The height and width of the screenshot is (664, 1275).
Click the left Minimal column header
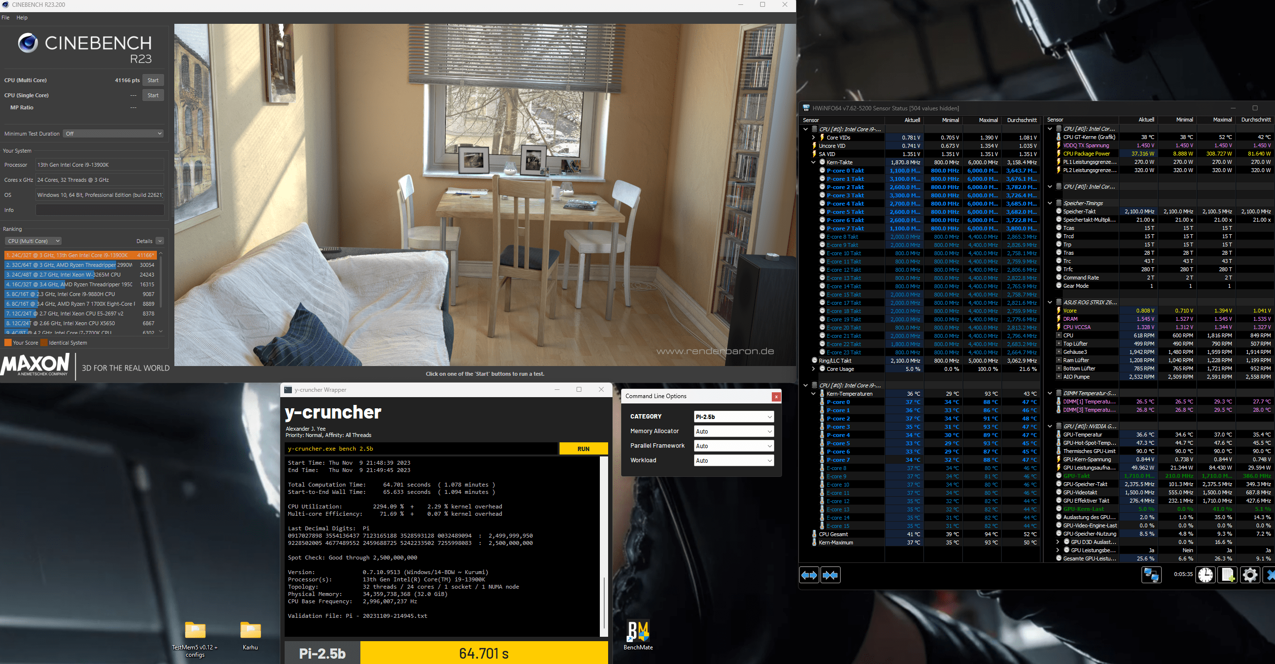[942, 121]
